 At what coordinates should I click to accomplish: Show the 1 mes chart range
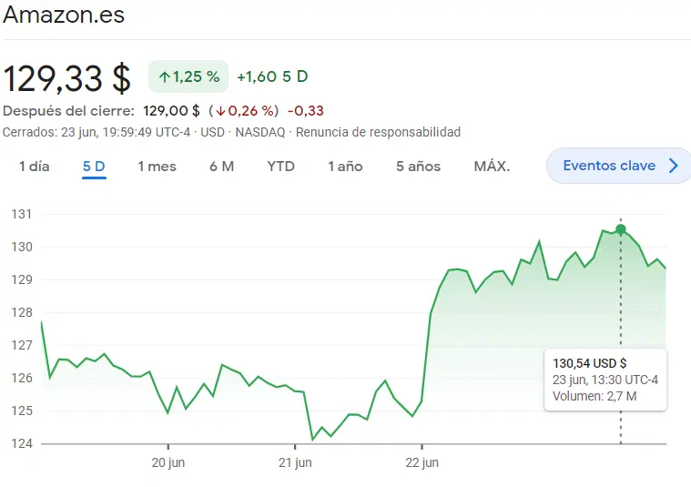[x=157, y=167]
